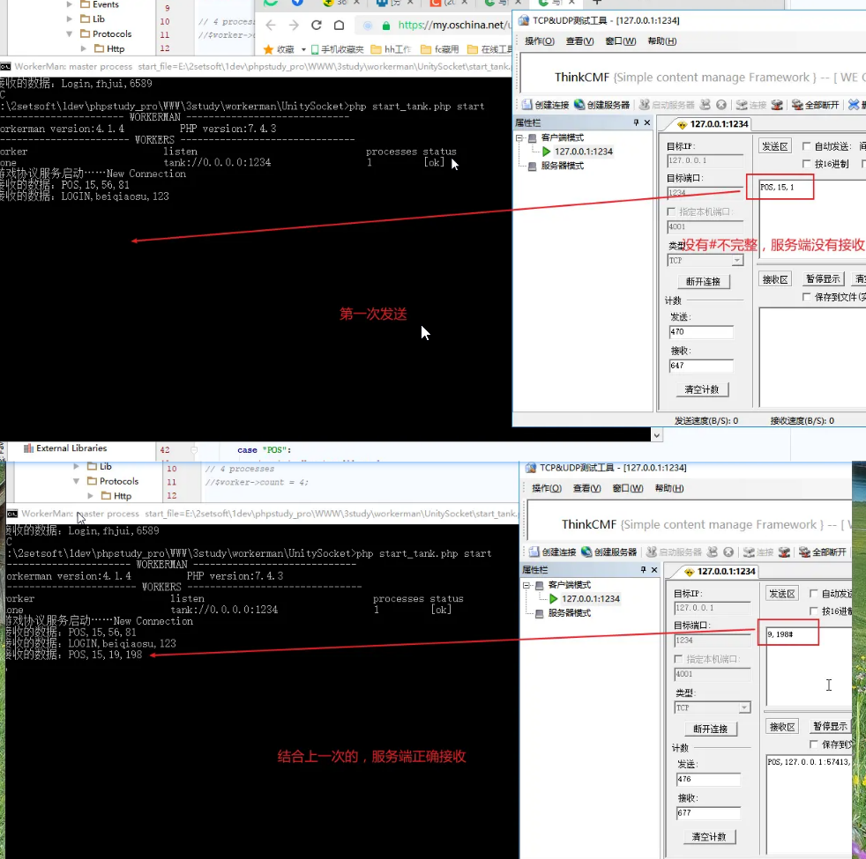Open 操作(O) menu in 470-sent TCP window

point(540,41)
